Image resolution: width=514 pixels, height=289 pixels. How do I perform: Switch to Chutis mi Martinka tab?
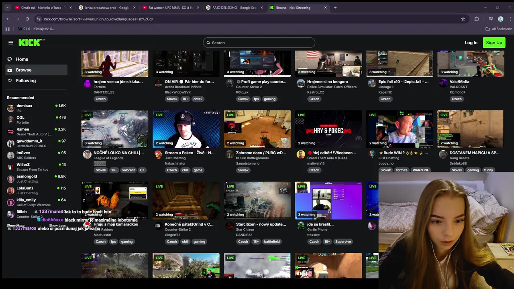(x=43, y=7)
